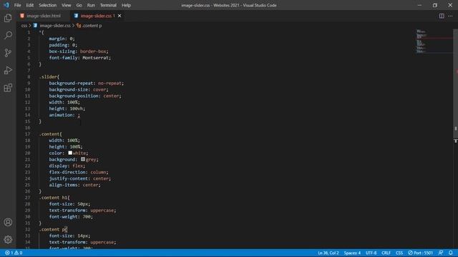Close the image-slider.css tab
The width and height of the screenshot is (458, 257).
(120, 16)
